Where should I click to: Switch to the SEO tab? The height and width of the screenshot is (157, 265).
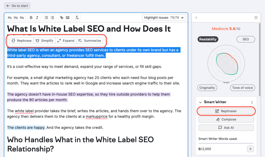pyautogui.click(x=246, y=39)
